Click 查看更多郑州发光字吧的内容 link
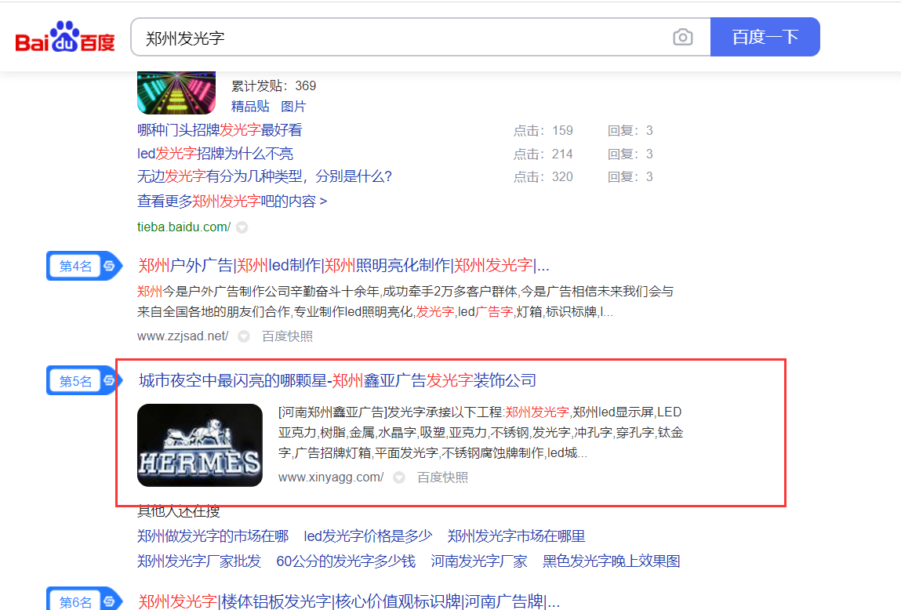This screenshot has width=901, height=610. point(232,201)
